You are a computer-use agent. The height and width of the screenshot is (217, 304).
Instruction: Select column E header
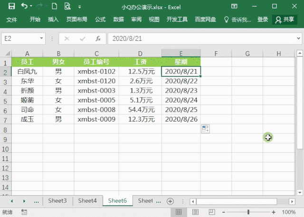pyautogui.click(x=181, y=53)
